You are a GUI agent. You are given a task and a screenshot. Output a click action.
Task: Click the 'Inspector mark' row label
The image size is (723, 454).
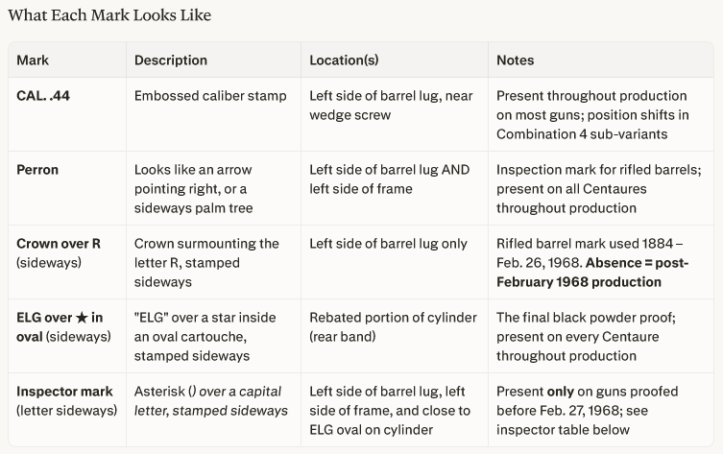click(64, 392)
